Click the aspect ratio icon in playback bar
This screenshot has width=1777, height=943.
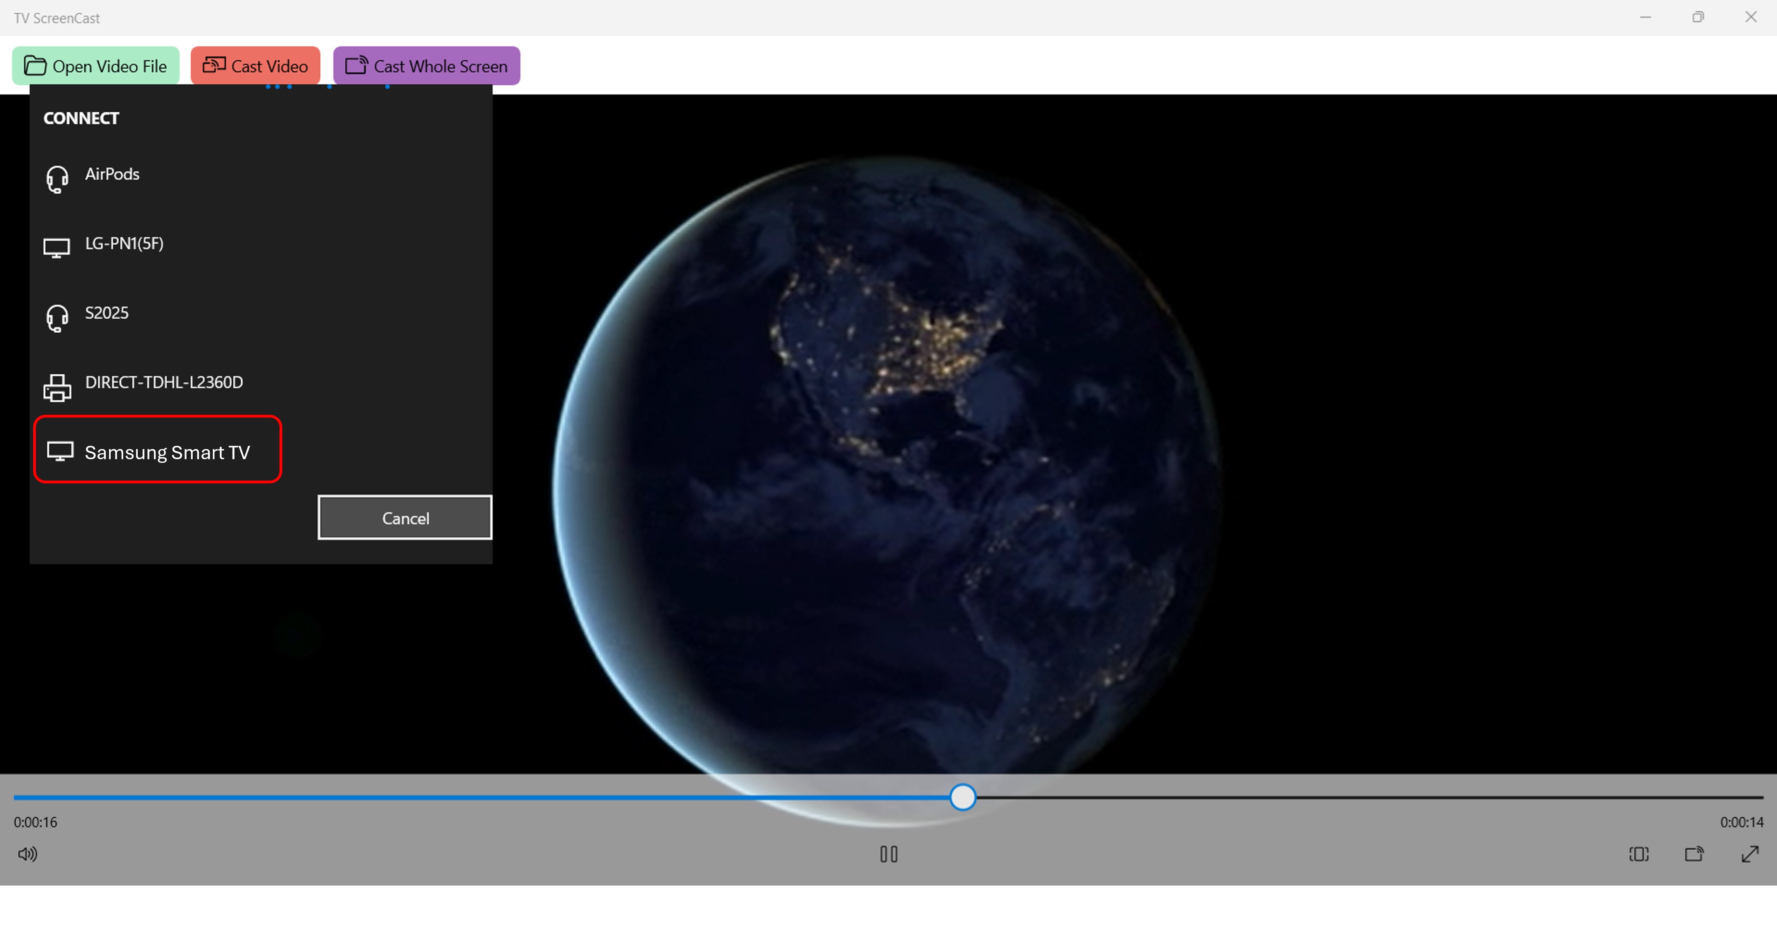[x=1638, y=854]
